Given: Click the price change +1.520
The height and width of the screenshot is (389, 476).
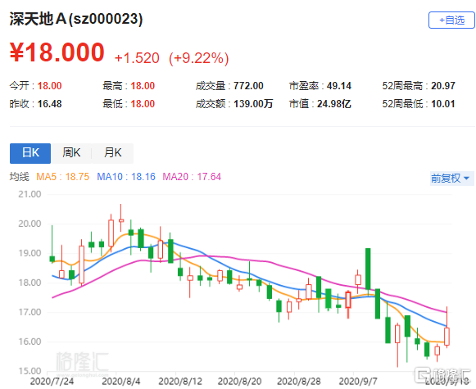Looking at the screenshot, I should tap(137, 58).
